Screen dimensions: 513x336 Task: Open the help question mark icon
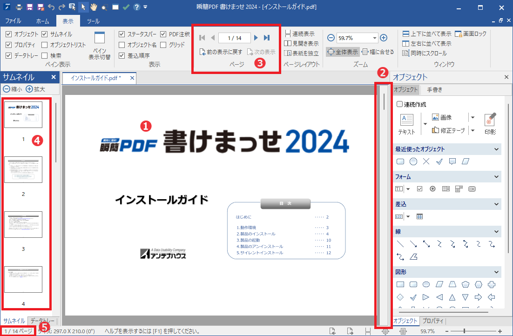point(137,7)
